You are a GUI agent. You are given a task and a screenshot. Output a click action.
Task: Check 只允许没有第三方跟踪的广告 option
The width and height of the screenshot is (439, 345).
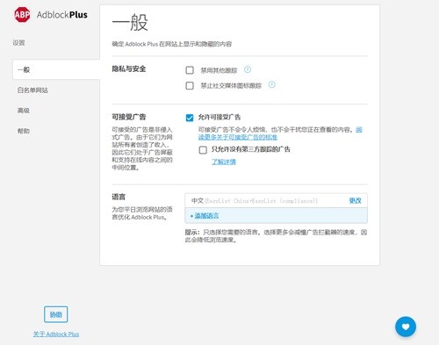(203, 150)
